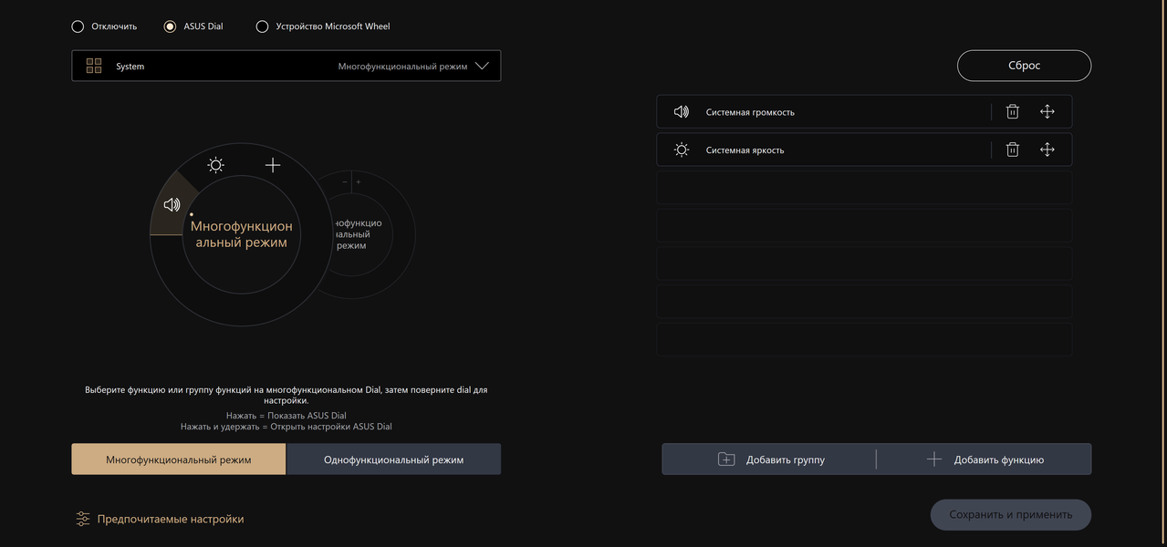Delete the Системная громкость function
The image size is (1167, 547).
click(x=1012, y=112)
